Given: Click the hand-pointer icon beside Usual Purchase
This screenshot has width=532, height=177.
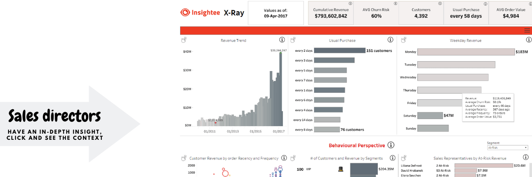Looking at the screenshot, I should pyautogui.click(x=293, y=40).
